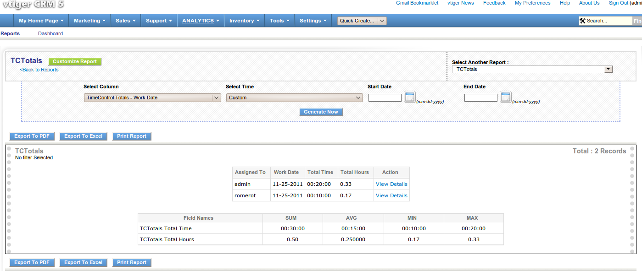Click the top Export To PDF button
Image resolution: width=642 pixels, height=271 pixels.
[32, 136]
